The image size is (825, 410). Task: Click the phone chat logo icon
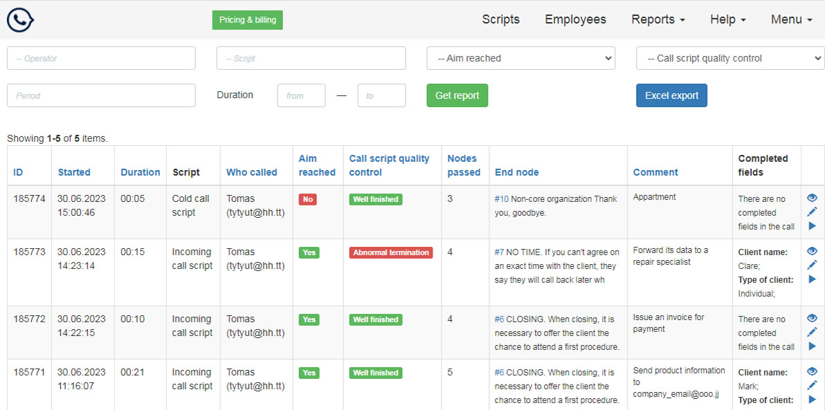pyautogui.click(x=21, y=20)
